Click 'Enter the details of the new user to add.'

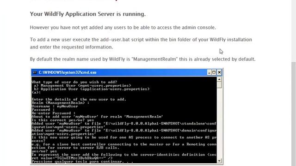79,100
